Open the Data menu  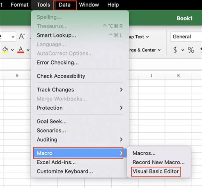pyautogui.click(x=65, y=5)
